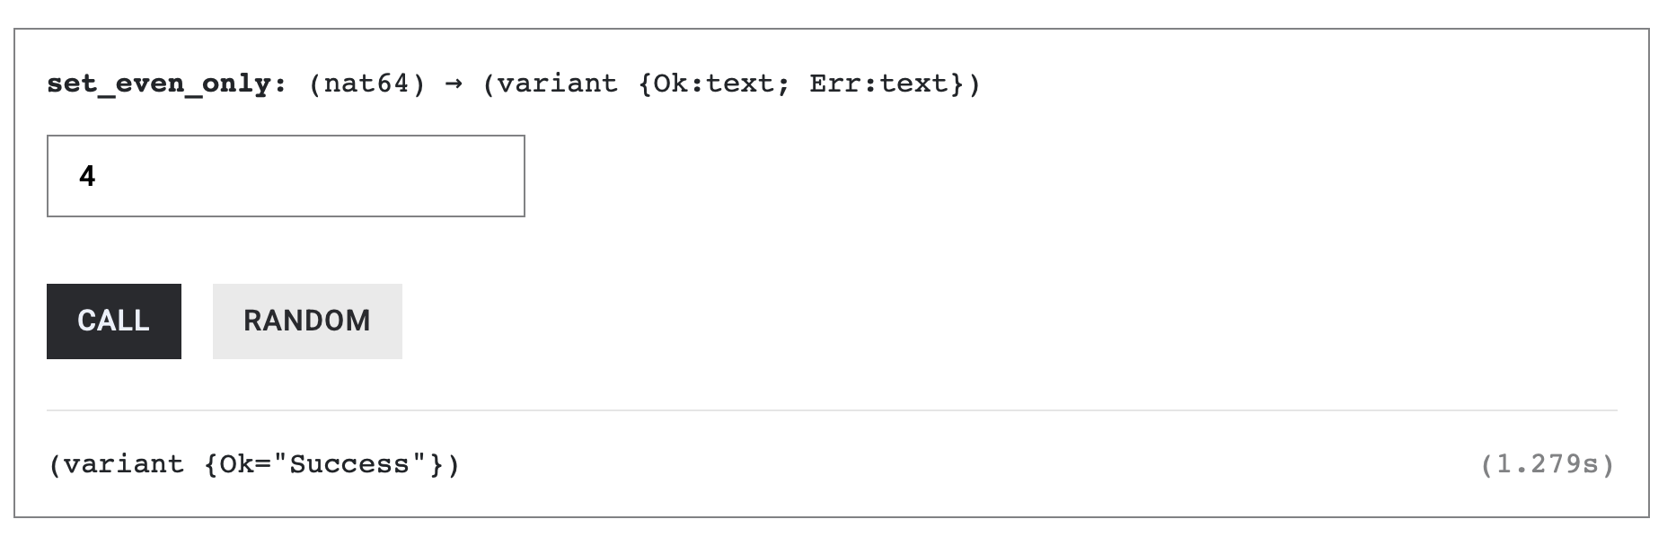The image size is (1676, 537).
Task: Click the arrow in the method signature
Action: (454, 84)
